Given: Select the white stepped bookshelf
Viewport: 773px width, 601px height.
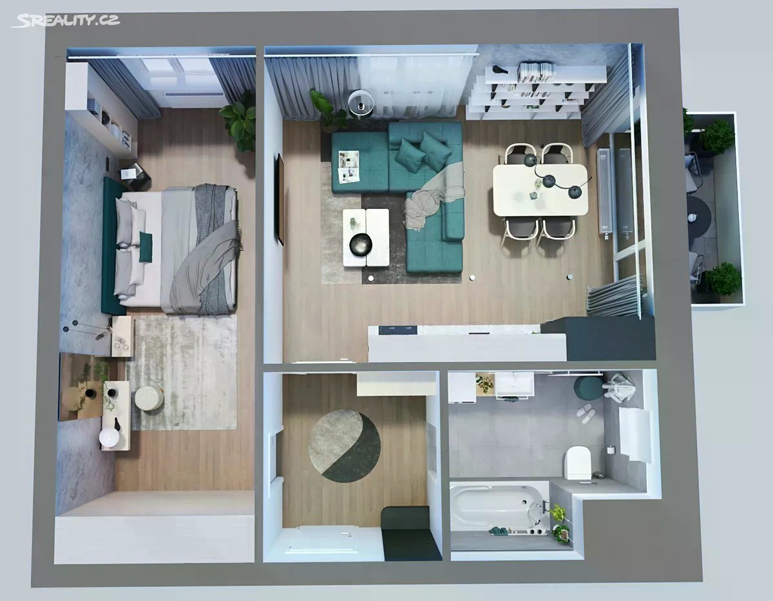Looking at the screenshot, I should point(535,94).
